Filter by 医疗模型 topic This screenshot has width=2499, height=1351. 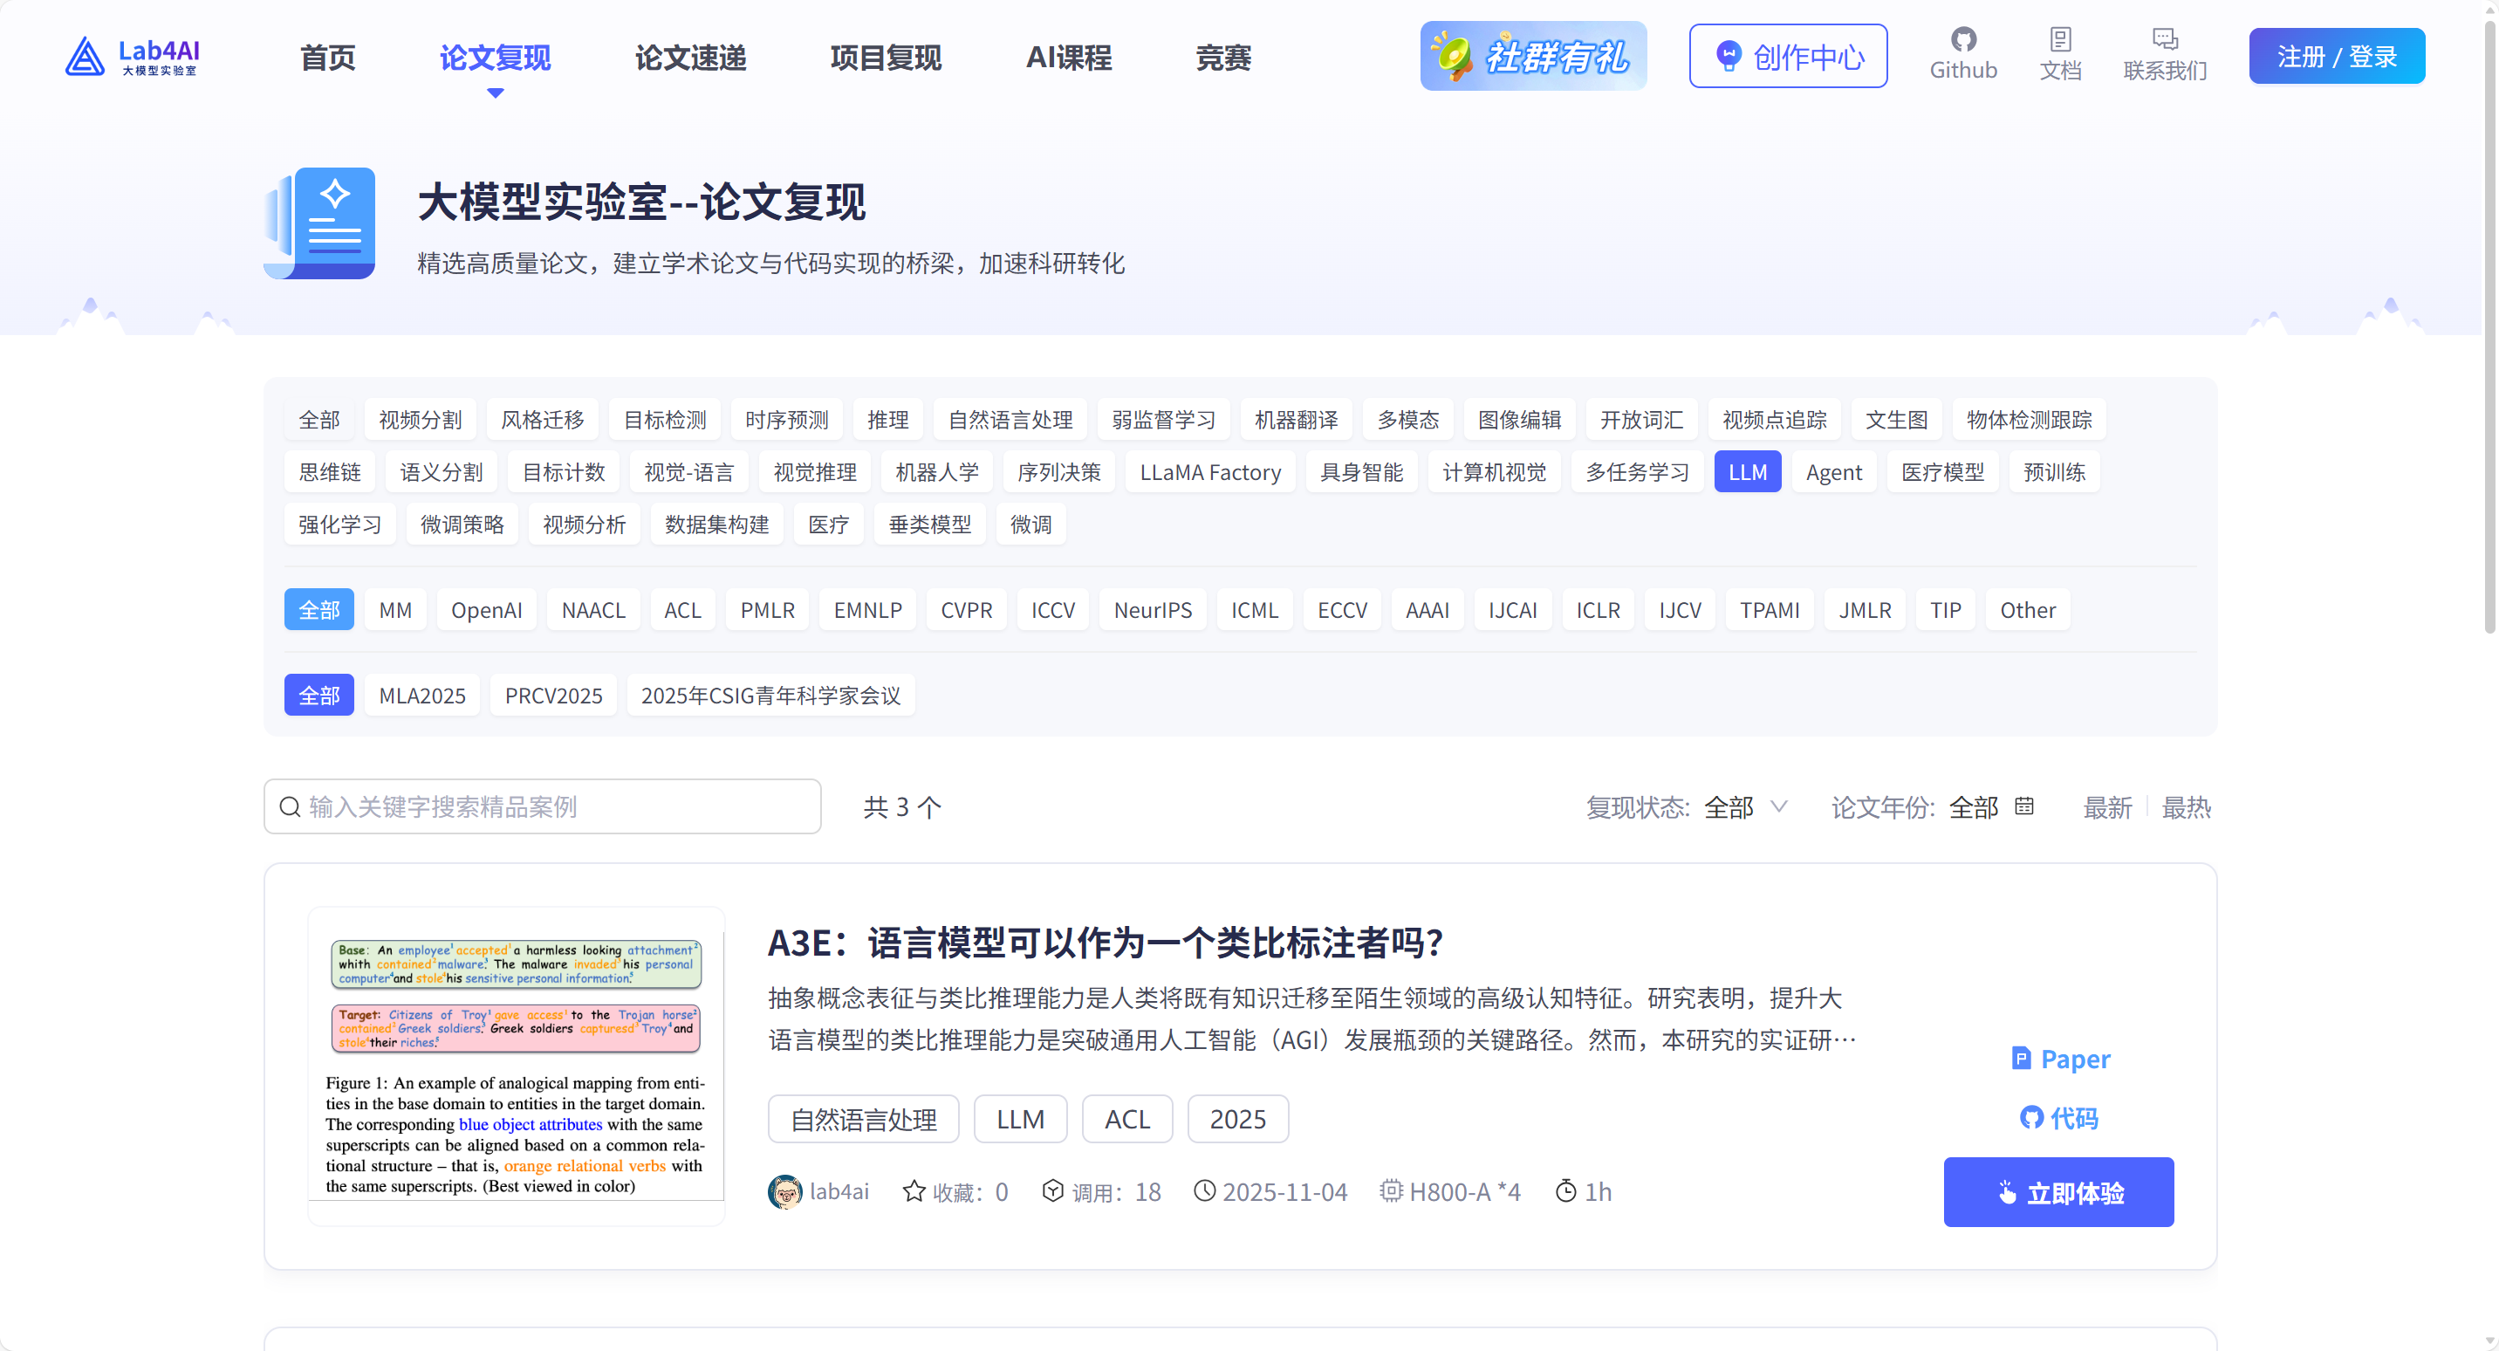click(1942, 471)
